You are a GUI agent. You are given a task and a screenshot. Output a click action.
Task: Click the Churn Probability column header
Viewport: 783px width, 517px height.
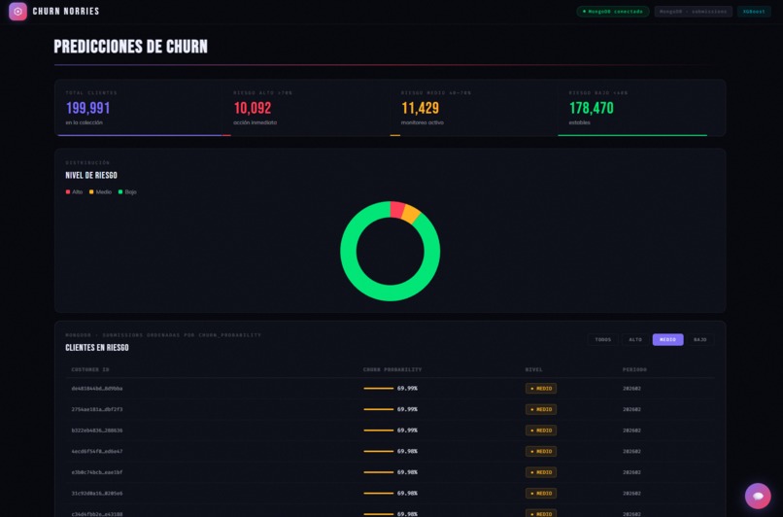click(x=392, y=369)
